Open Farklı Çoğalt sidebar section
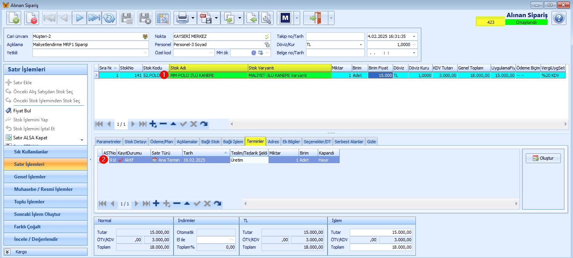Screen dimensions: 573x258 (x=45, y=227)
